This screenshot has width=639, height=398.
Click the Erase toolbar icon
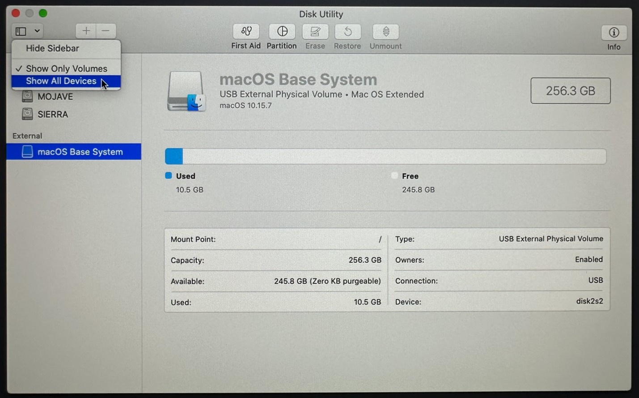315,32
